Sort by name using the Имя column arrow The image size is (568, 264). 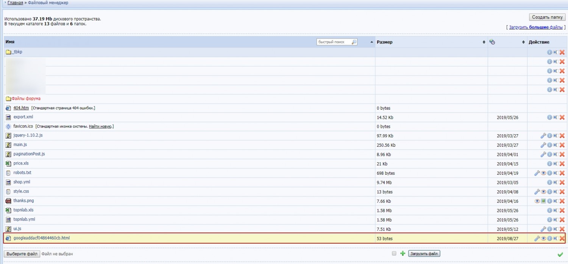click(x=371, y=42)
